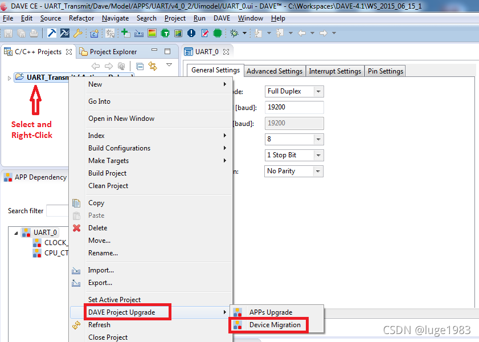Open the red-yellow-green bars toolbar icon
Image resolution: width=479 pixels, height=342 pixels.
(x=152, y=33)
